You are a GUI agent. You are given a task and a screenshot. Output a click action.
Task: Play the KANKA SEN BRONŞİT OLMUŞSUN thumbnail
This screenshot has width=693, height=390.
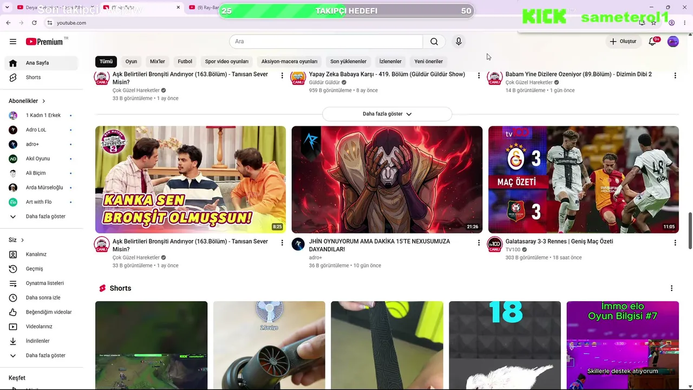click(x=191, y=180)
